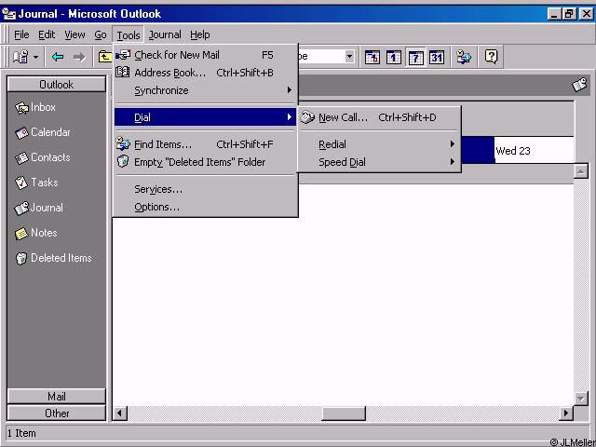Viewport: 596px width, 447px height.
Task: Click the "1 Item" status bar text
Action: point(21,433)
